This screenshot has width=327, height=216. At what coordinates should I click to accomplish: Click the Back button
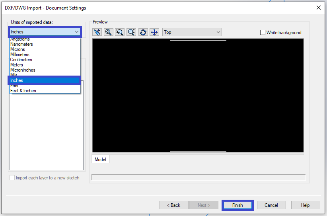pyautogui.click(x=174, y=205)
